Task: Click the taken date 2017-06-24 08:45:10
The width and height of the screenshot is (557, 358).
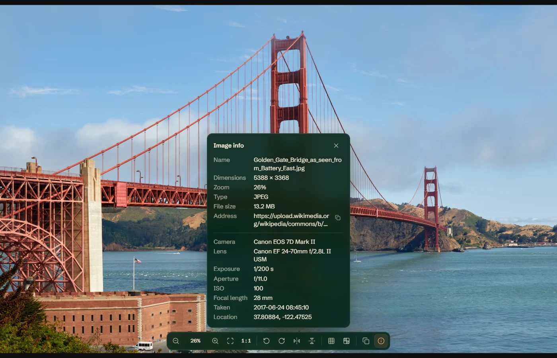Action: click(281, 307)
